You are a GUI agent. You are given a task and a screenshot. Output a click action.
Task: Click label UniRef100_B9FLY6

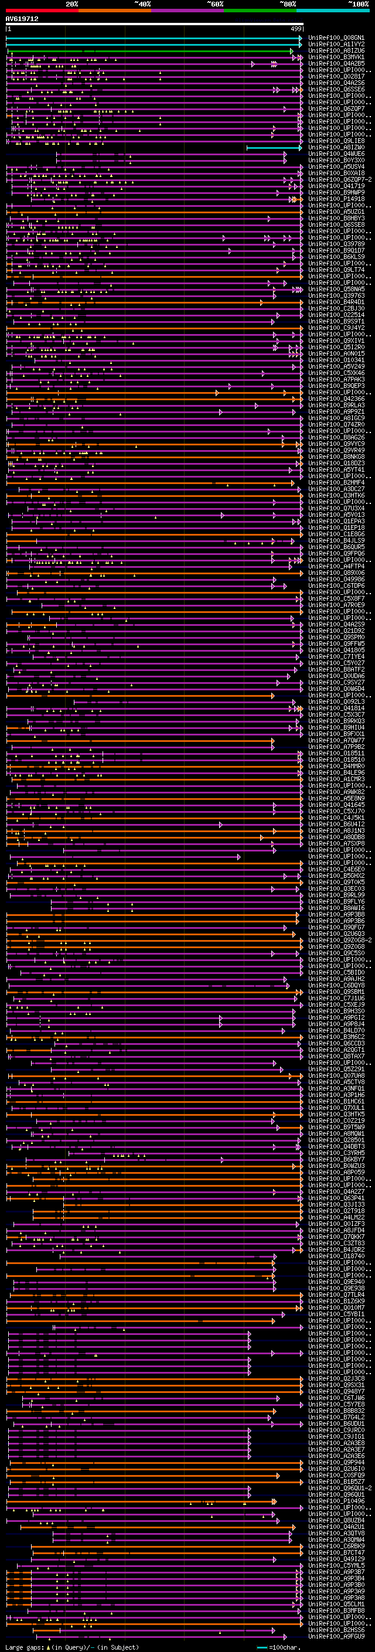click(336, 901)
